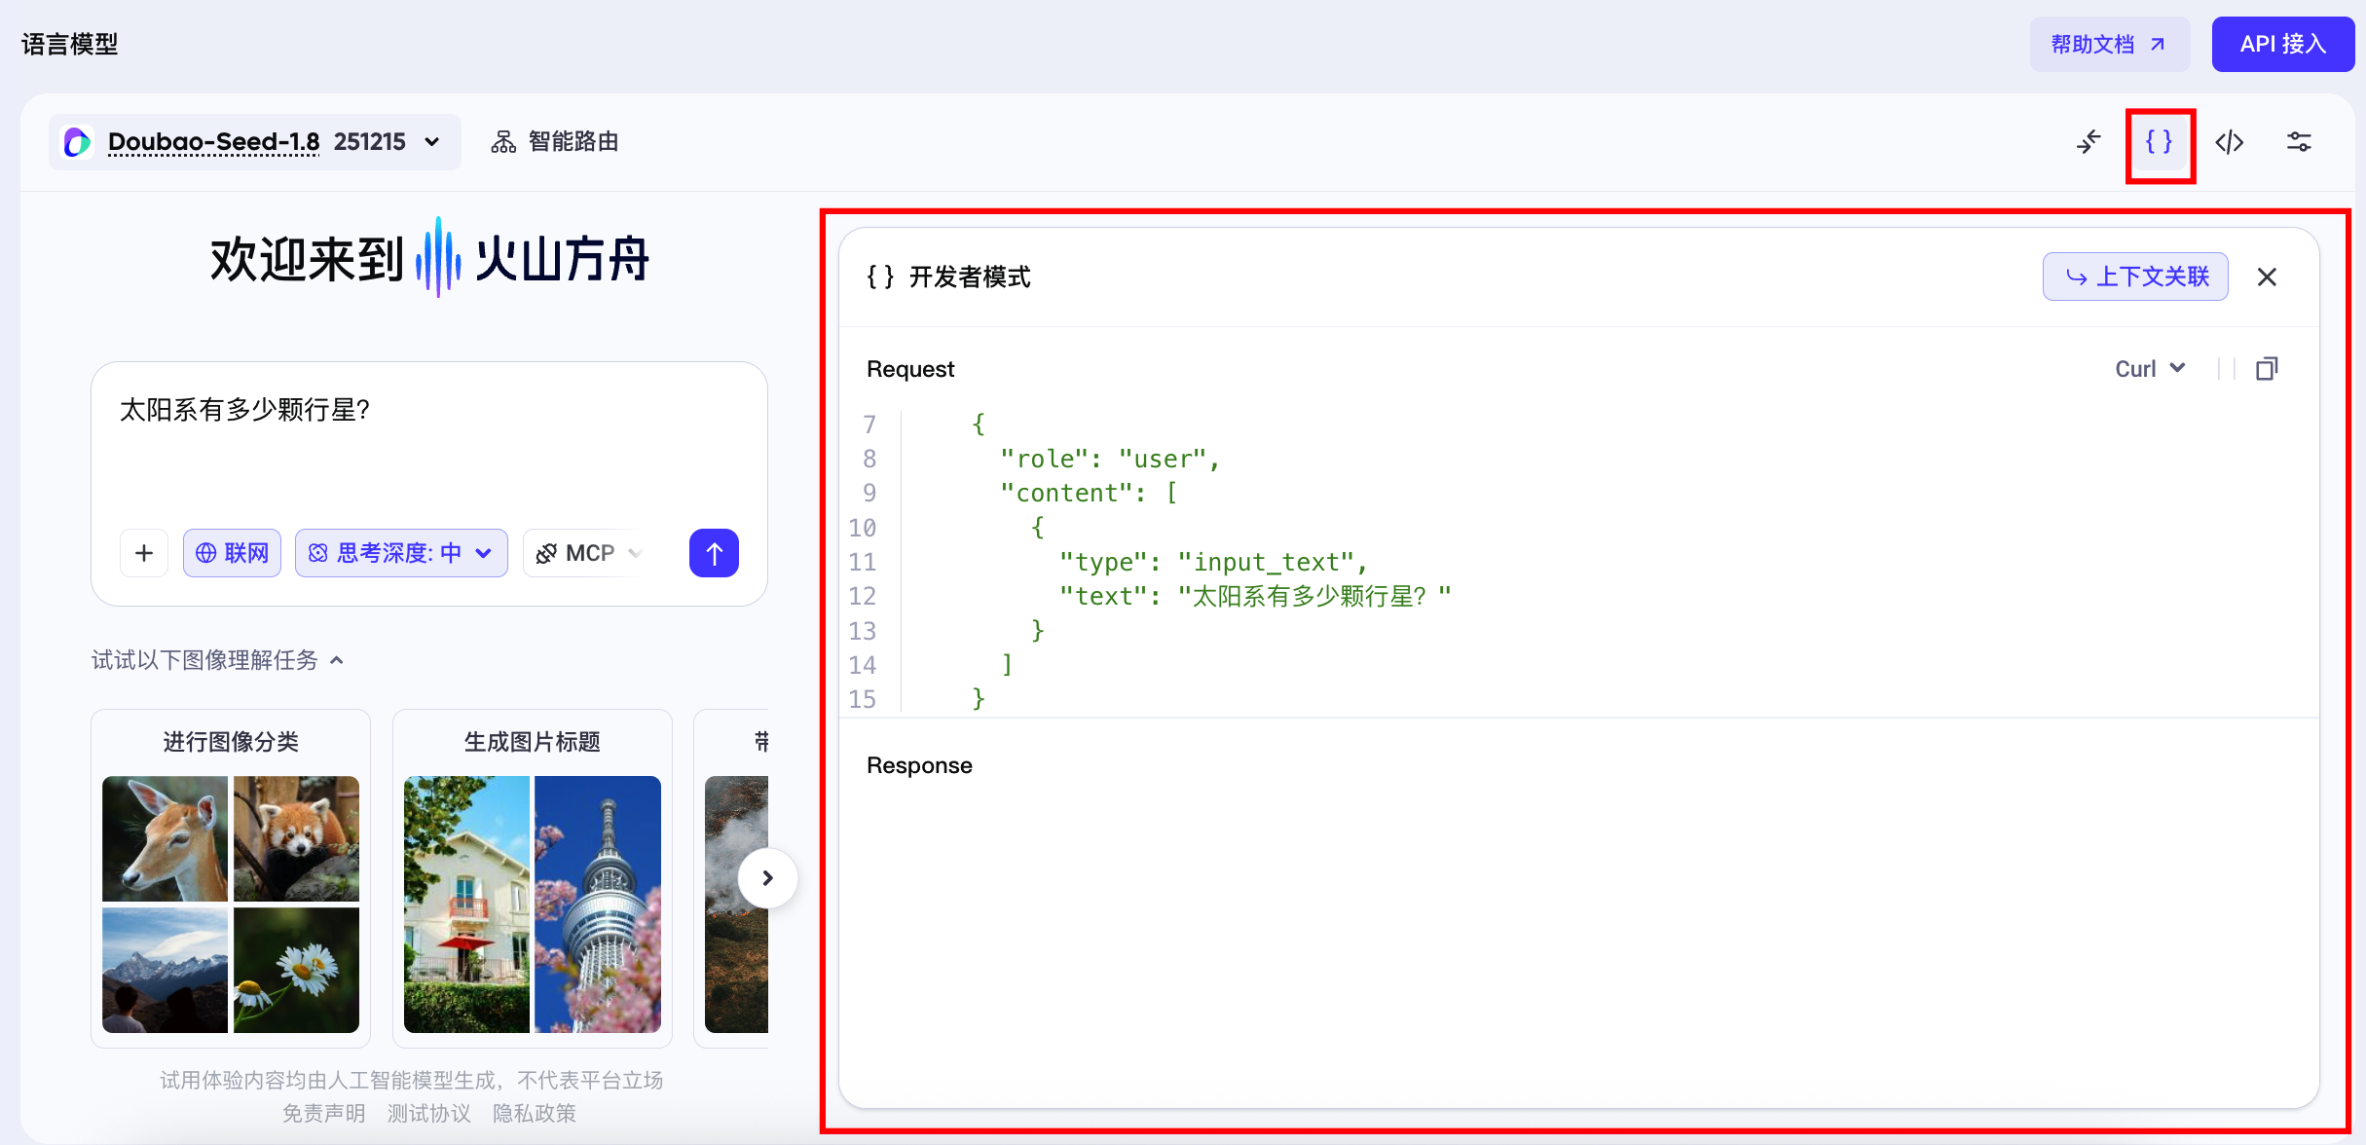Toggle developer mode curly braces icon

click(2159, 142)
